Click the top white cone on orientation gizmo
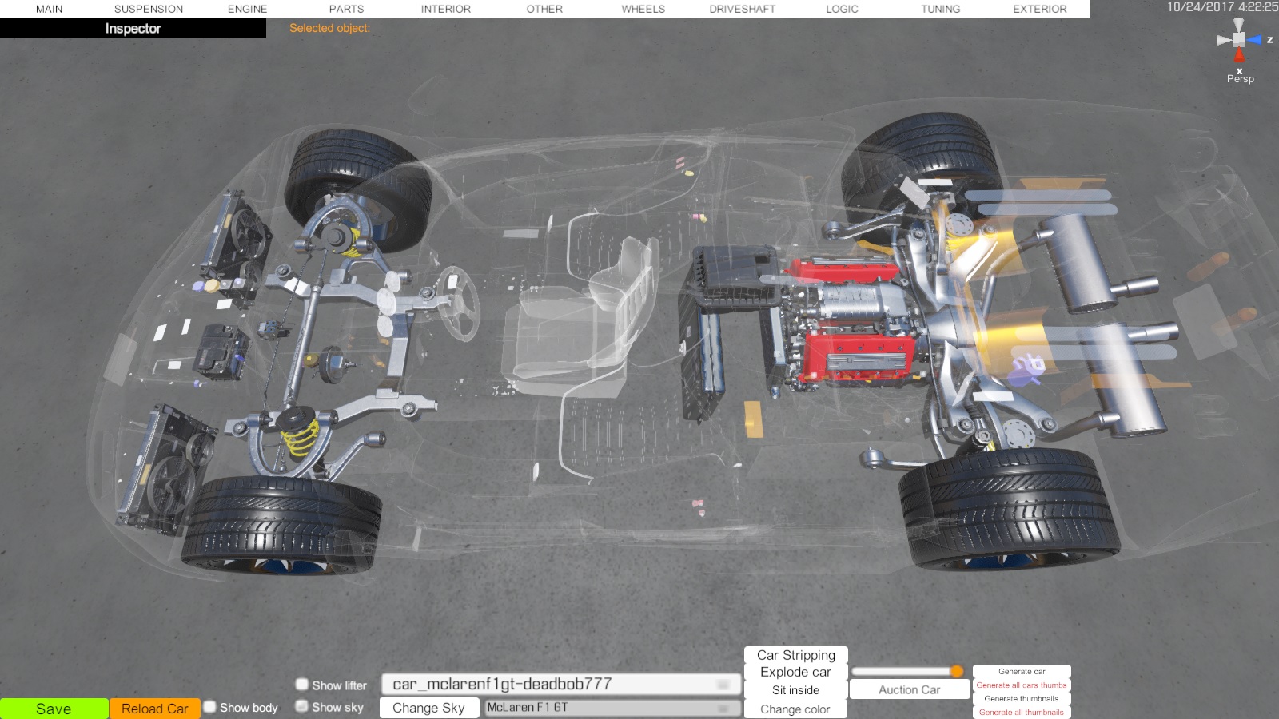1279x719 pixels. (1239, 24)
